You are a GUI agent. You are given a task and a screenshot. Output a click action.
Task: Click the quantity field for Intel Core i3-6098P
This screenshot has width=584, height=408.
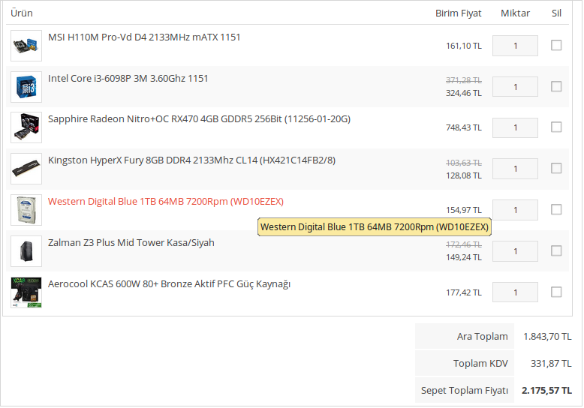515,87
